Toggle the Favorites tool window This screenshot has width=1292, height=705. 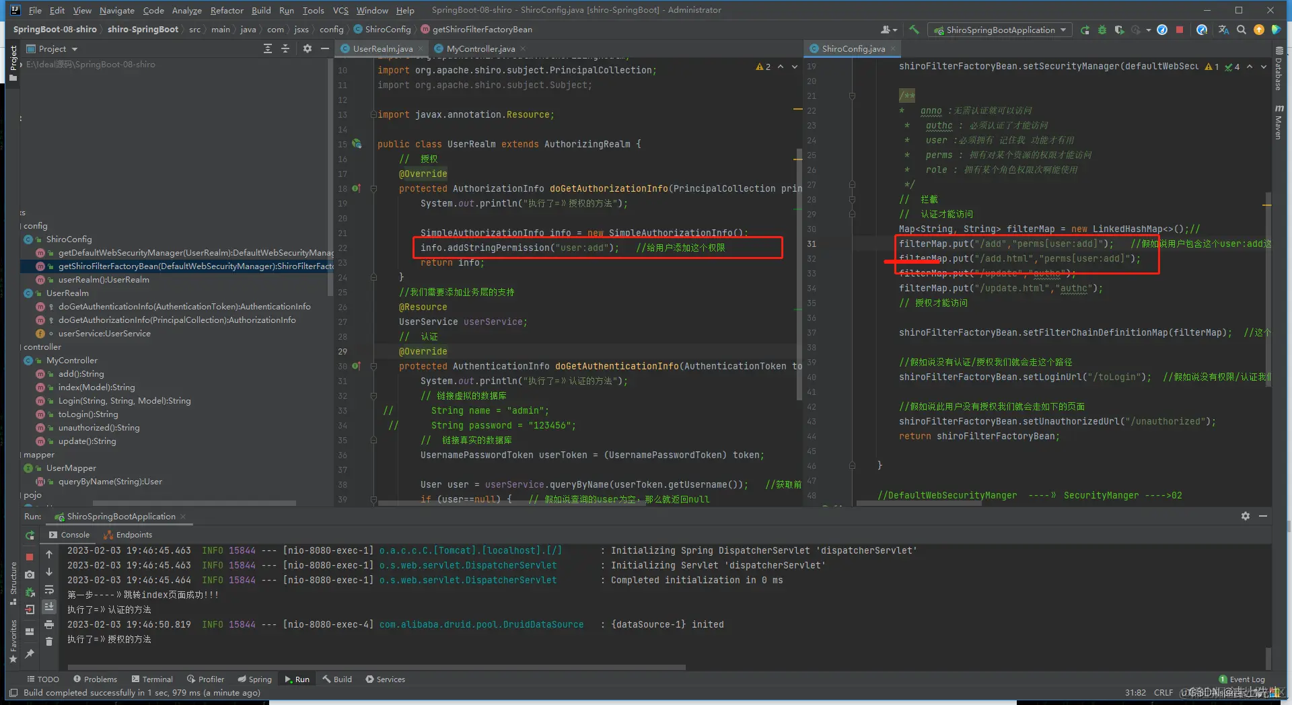(x=13, y=641)
